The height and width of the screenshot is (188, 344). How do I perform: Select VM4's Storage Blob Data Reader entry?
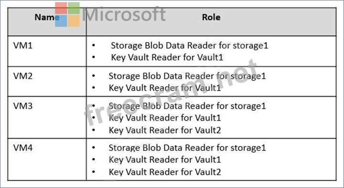click(187, 147)
